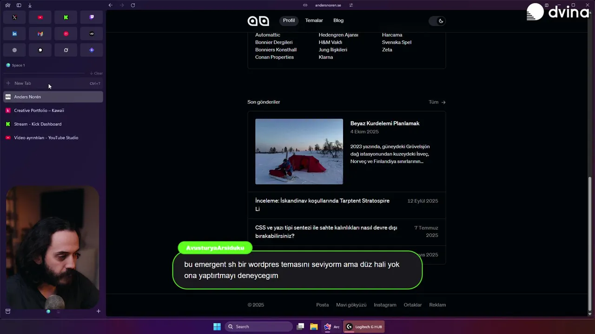
Task: Click the taskbar Search box
Action: (x=259, y=327)
